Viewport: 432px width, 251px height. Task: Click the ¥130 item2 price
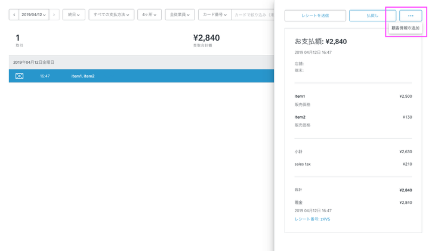click(407, 117)
